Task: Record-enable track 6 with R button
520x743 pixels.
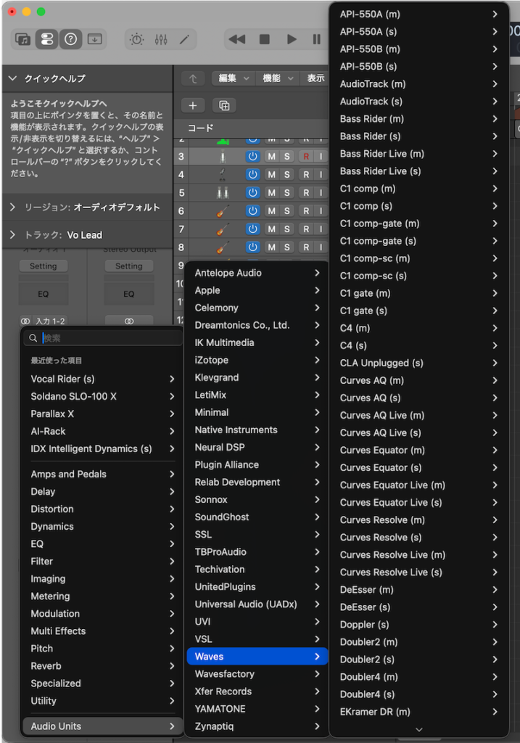Action: 306,211
